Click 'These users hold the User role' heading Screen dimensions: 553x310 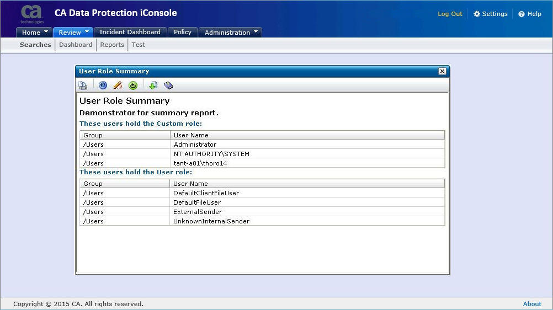pos(136,172)
